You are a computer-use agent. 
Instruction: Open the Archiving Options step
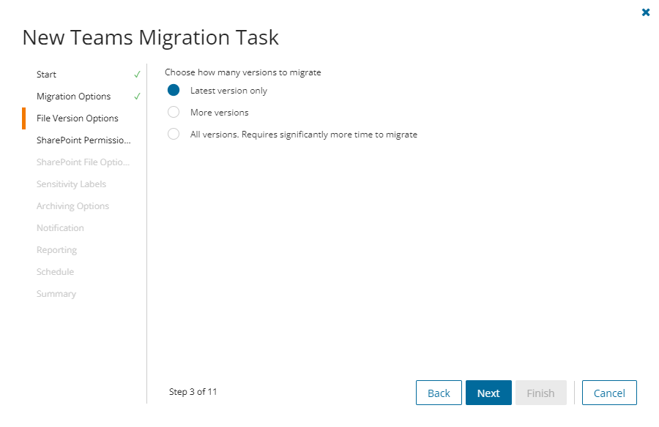[x=72, y=206]
